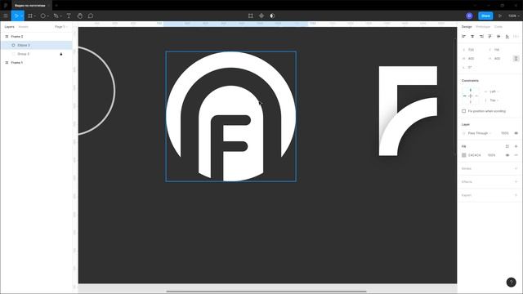Switch to the Code tab
The image size is (523, 294).
(498, 27)
